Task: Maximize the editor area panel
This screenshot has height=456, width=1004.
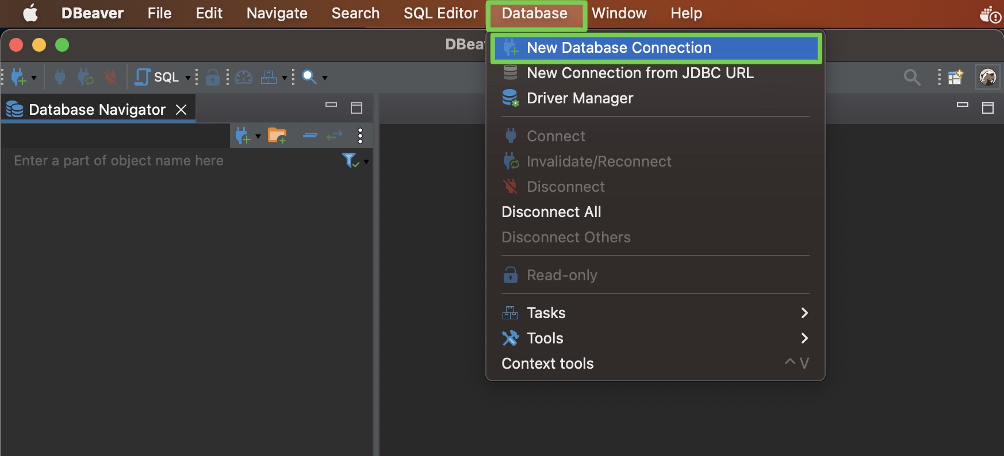Action: 988,108
